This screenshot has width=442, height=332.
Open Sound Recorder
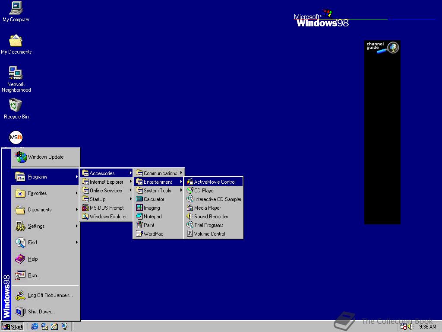pos(214,217)
